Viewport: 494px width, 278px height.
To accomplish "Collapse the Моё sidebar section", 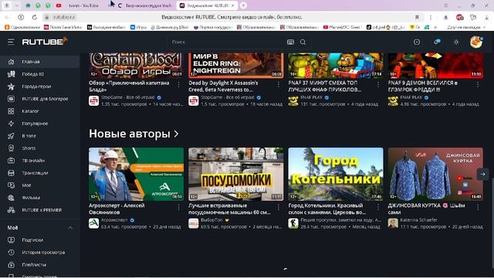I will 70,228.
